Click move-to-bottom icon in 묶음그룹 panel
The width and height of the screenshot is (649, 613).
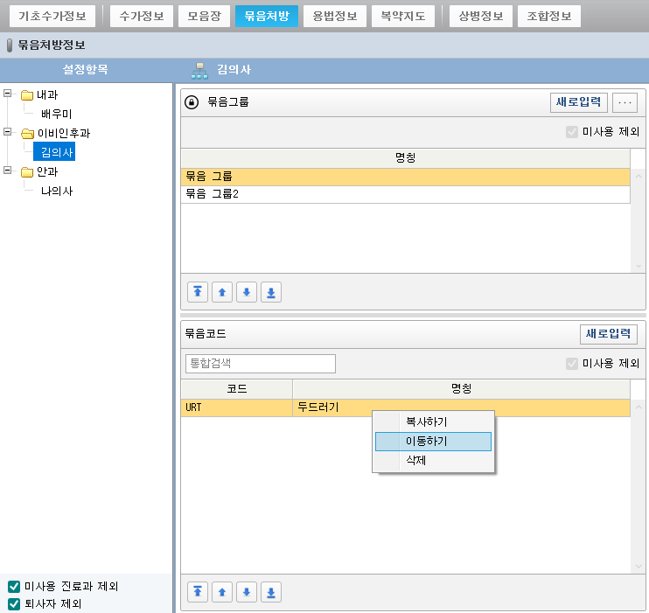272,293
